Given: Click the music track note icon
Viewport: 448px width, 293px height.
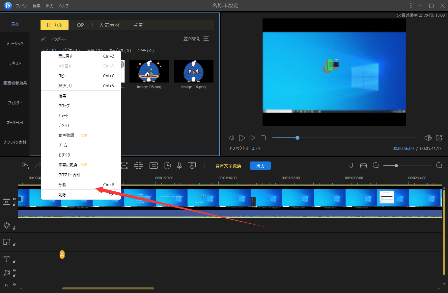Looking at the screenshot, I should click(x=7, y=273).
